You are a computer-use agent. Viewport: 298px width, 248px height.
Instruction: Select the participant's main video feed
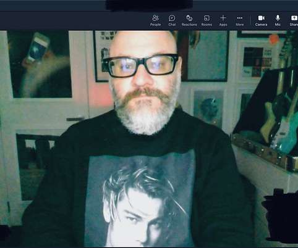coord(149,139)
